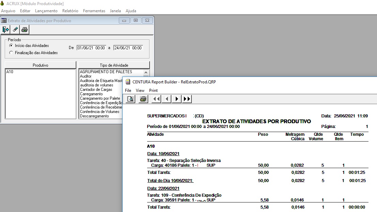Click print preview magnifier icon in Report Builder
Viewport: 377px width, 212px height.
pyautogui.click(x=130, y=99)
